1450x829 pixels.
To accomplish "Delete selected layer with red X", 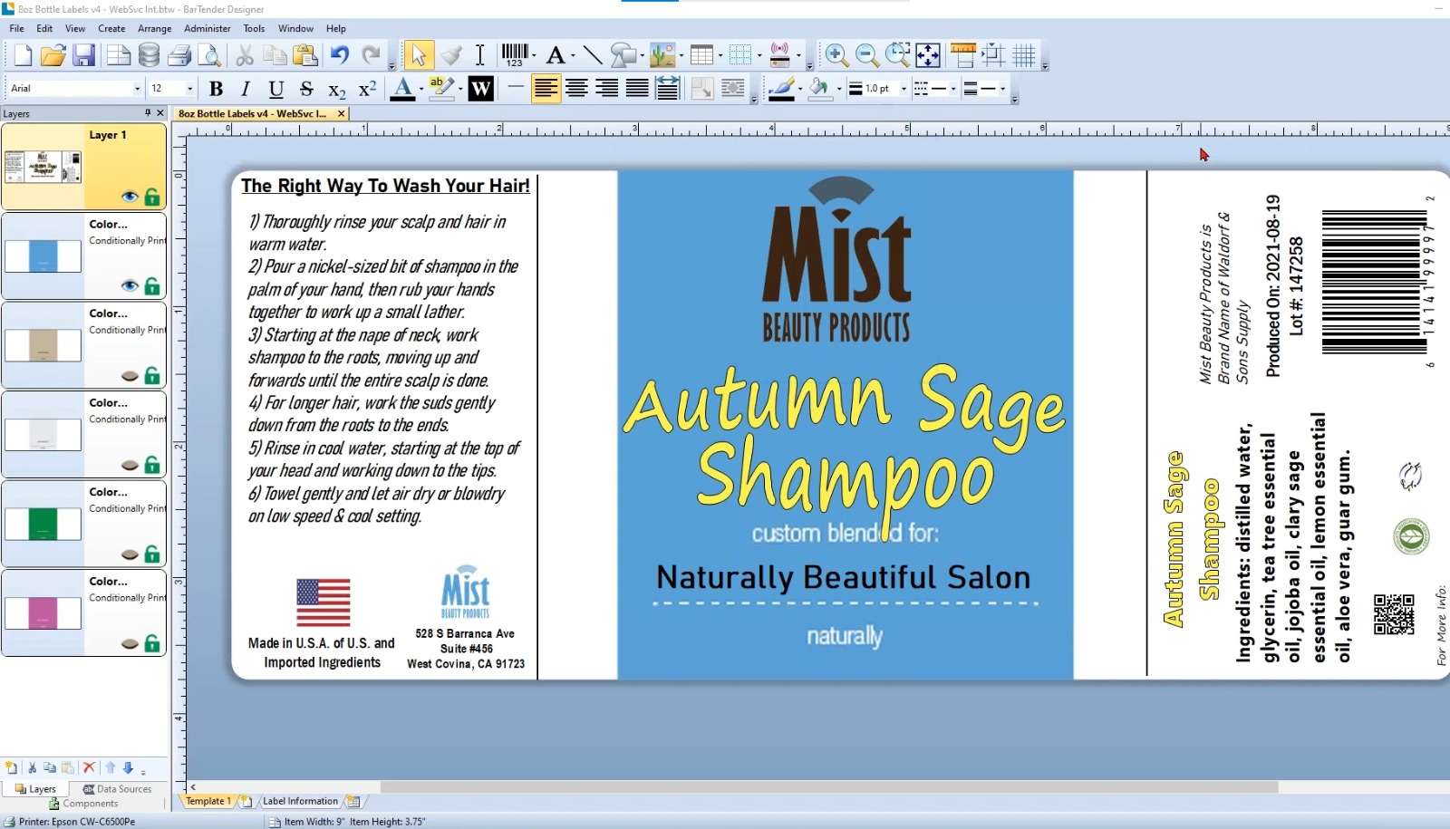I will coord(89,767).
